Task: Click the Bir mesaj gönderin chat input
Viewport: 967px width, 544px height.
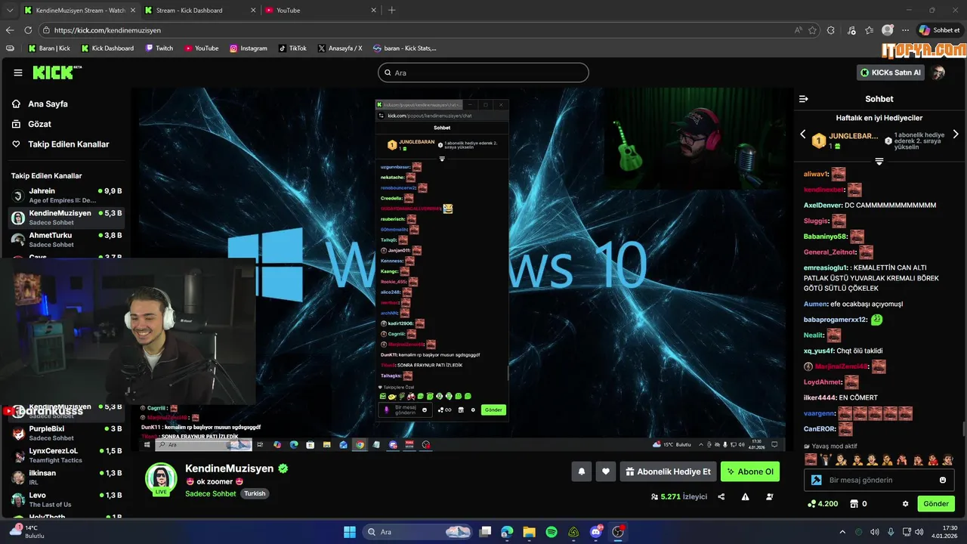Action: [x=879, y=480]
